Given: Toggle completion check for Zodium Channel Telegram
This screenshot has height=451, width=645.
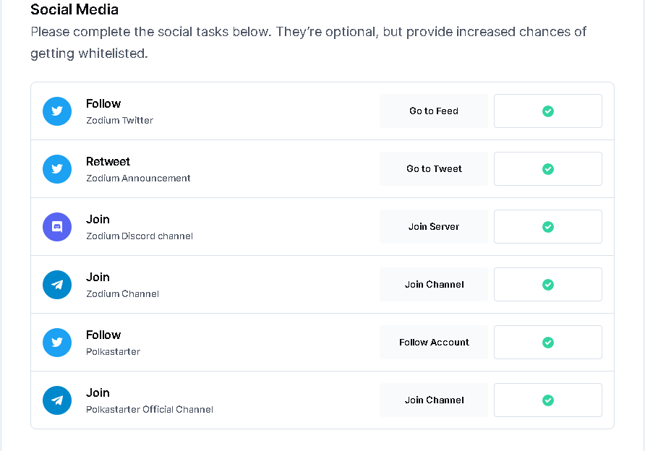Looking at the screenshot, I should pos(548,285).
